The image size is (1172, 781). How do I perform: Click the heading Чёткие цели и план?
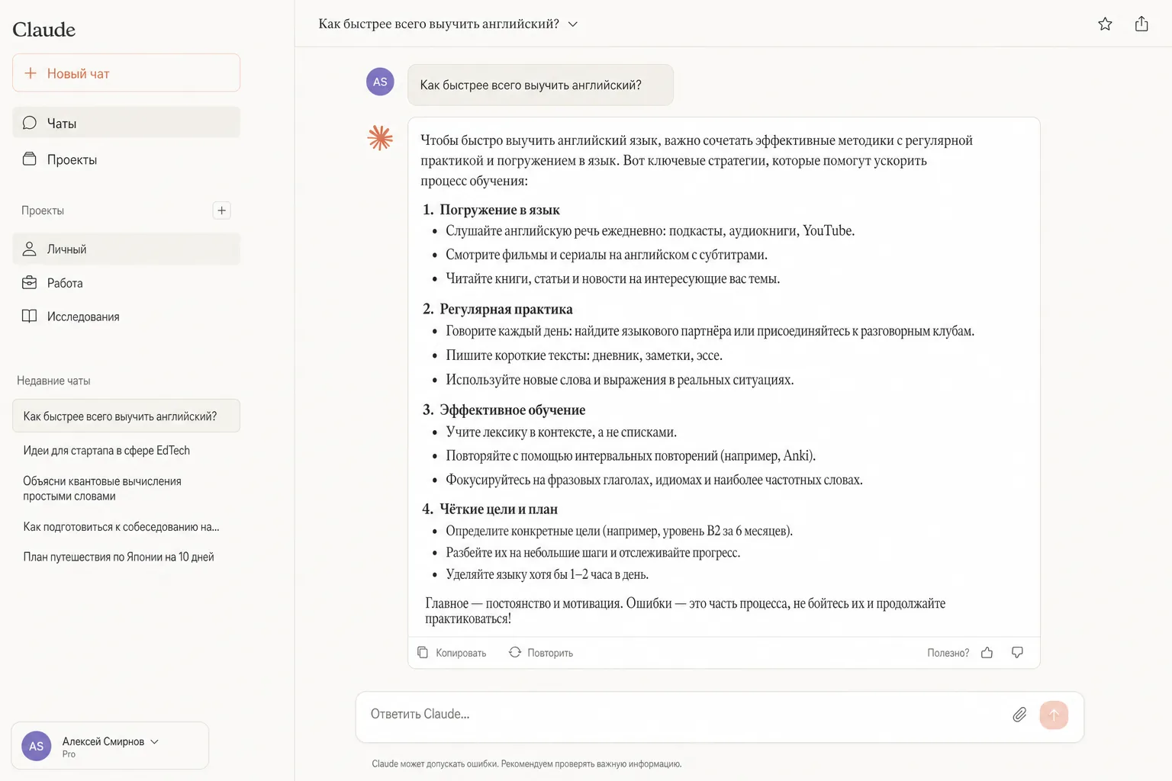click(498, 509)
